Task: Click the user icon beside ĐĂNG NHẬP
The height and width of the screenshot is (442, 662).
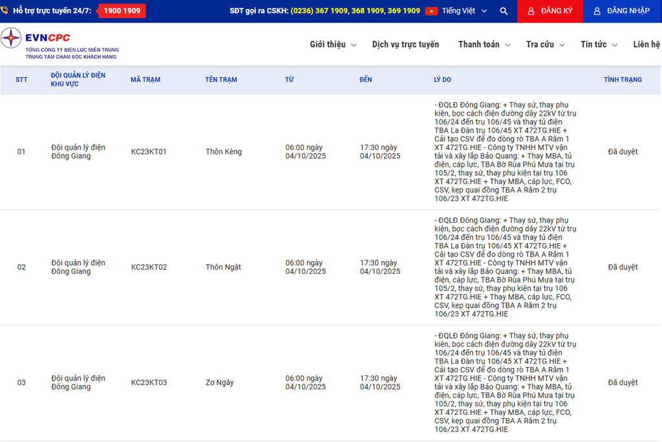Action: pos(597,11)
